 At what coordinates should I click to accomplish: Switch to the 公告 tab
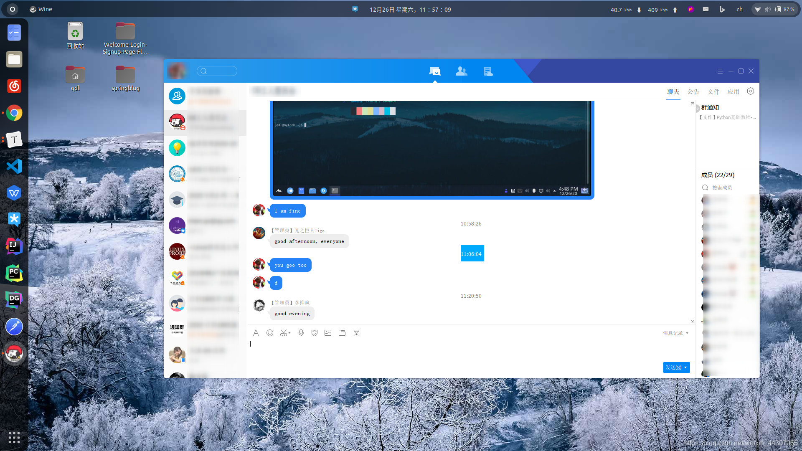pos(693,92)
